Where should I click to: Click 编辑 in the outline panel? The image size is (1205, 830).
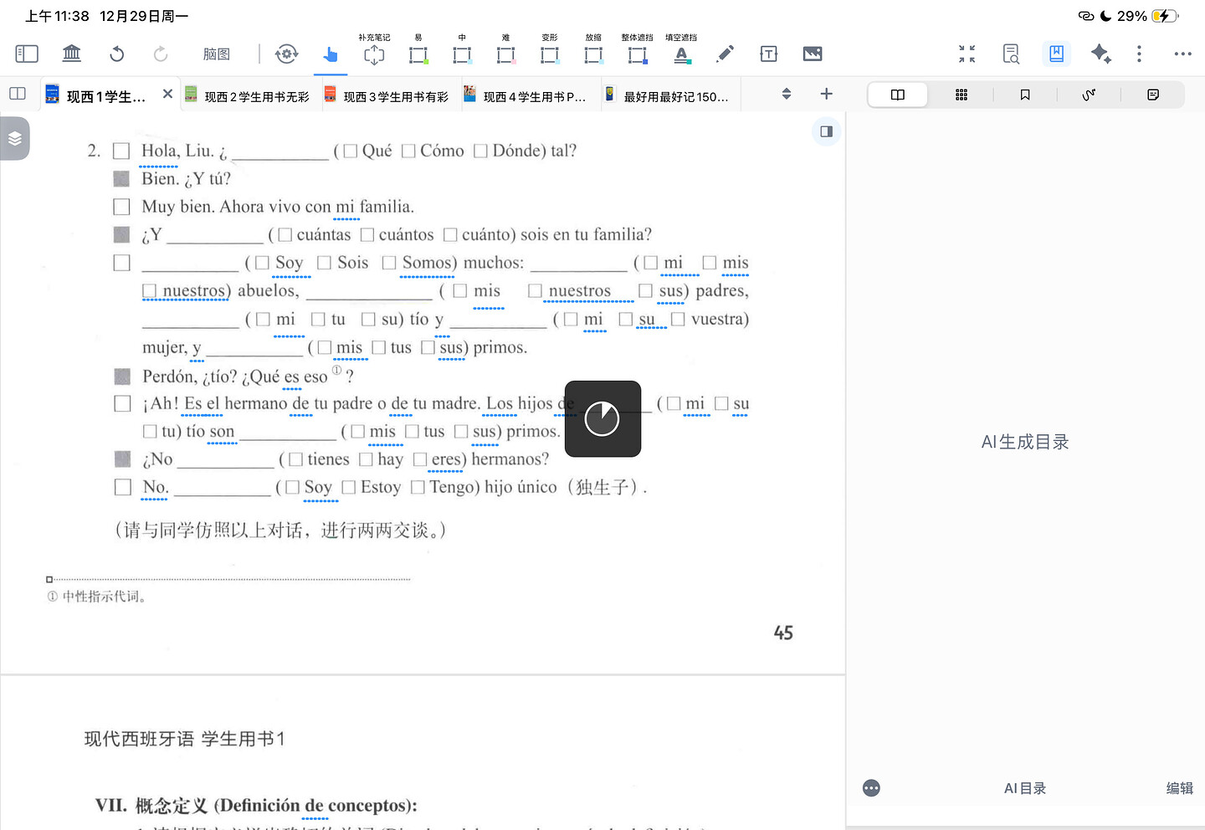pos(1179,788)
